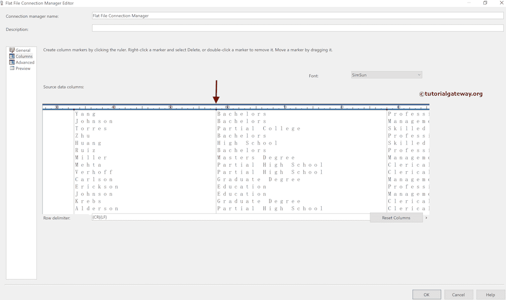Click the Columns page icon

point(12,56)
